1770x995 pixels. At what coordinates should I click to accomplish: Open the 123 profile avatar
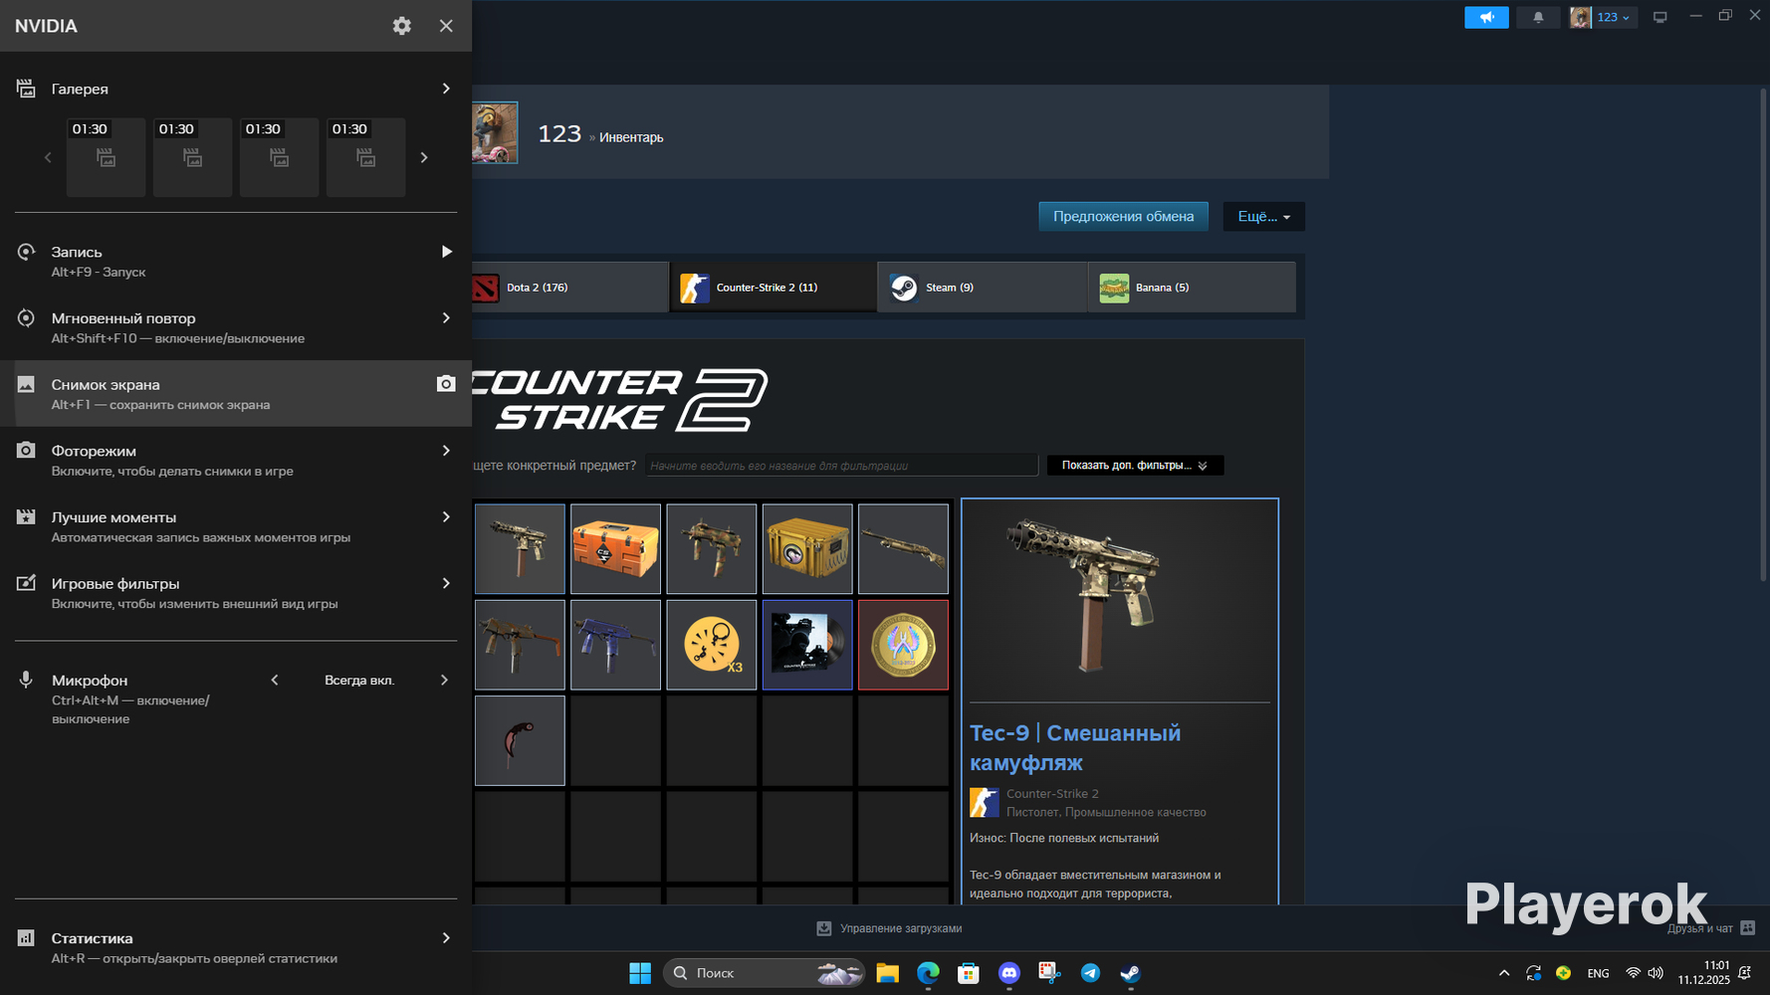point(495,132)
